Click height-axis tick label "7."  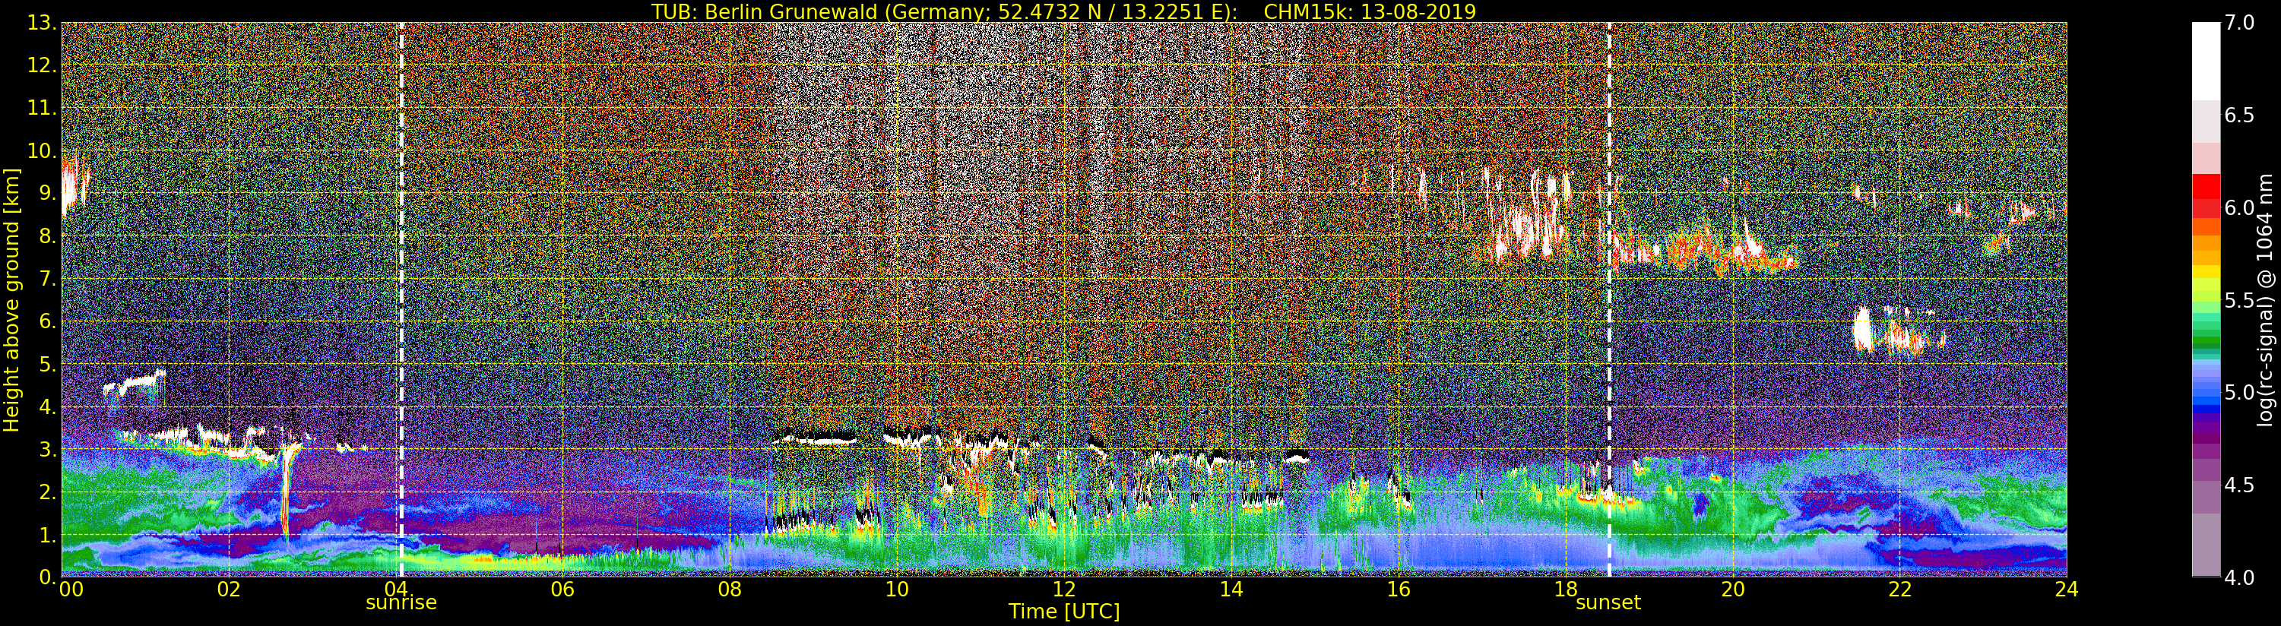pos(47,279)
